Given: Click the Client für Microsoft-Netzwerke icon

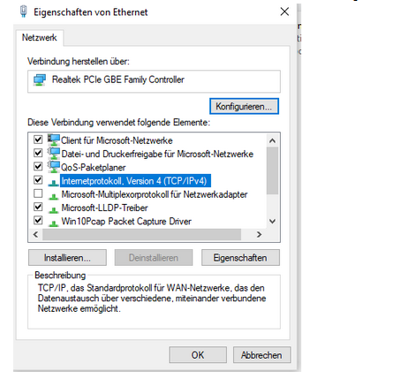Looking at the screenshot, I should tap(54, 140).
